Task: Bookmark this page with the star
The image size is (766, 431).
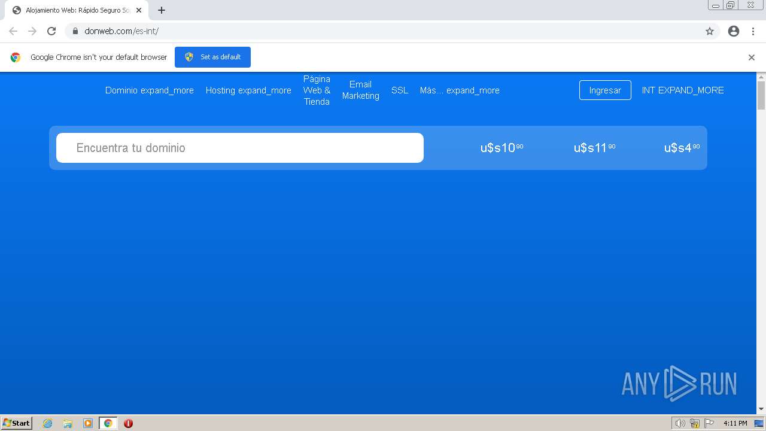Action: [710, 31]
